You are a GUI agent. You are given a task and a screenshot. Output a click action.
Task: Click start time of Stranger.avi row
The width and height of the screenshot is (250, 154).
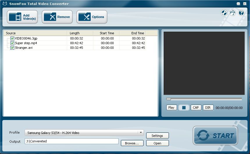[107, 48]
